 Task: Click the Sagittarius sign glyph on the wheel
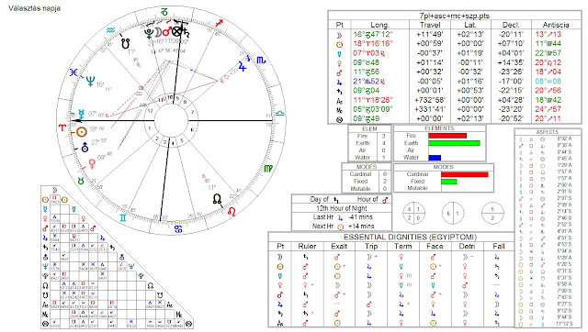click(220, 23)
